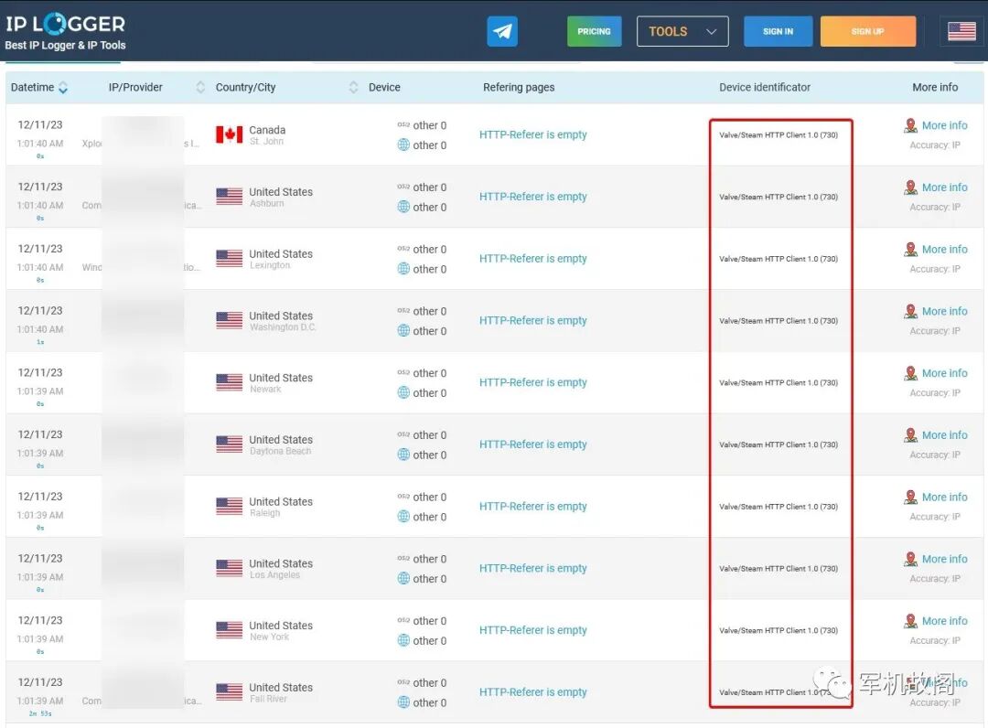This screenshot has height=728, width=988.
Task: Click the browser globe icon in Newark row
Action: (403, 392)
